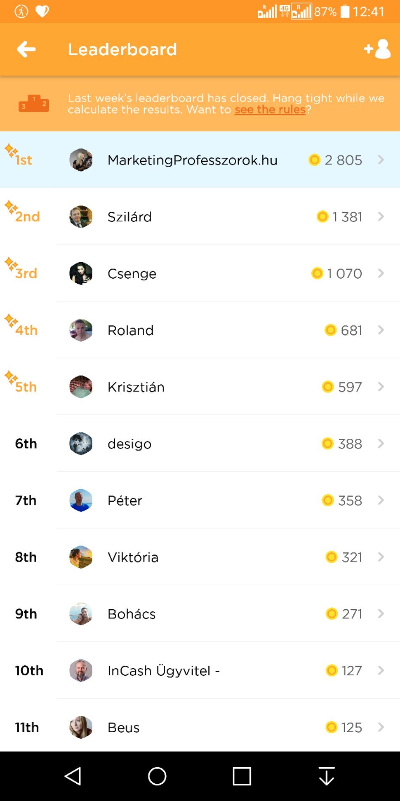Tap the gold coin next to 2 805

pos(314,160)
